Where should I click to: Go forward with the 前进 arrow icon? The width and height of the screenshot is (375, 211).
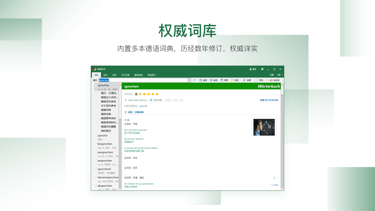211,80
